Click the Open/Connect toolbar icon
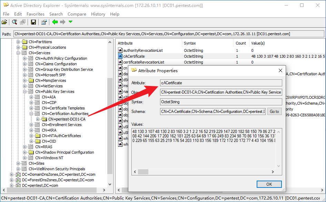 [4, 22]
